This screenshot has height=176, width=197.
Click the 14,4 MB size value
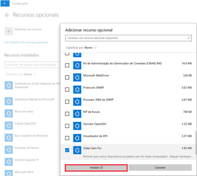tap(187, 63)
